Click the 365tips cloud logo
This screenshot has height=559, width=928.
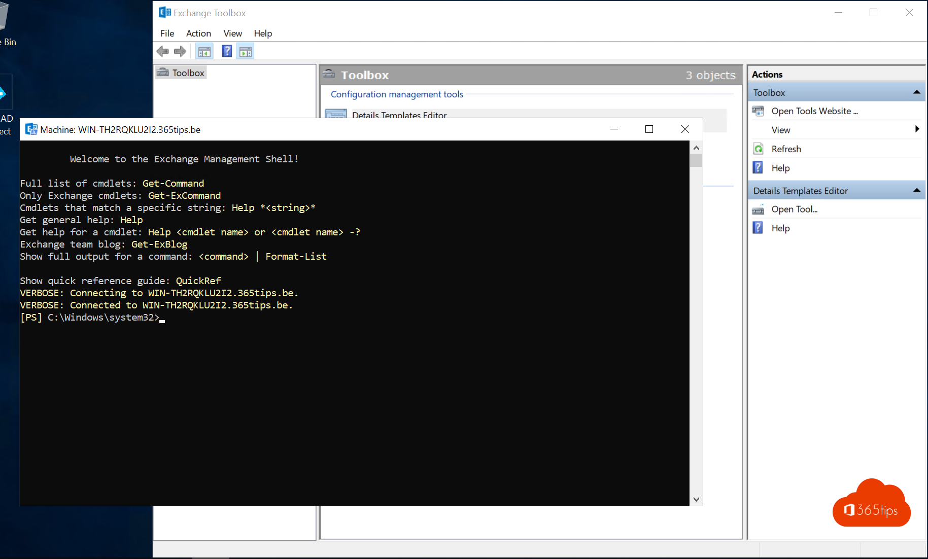point(871,503)
